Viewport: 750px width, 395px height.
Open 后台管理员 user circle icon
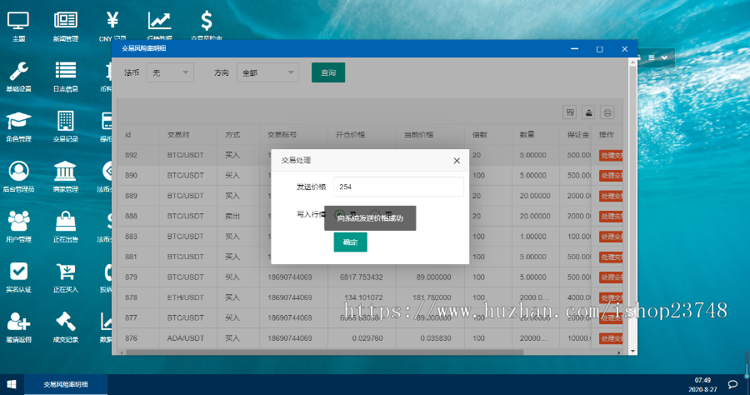pos(18,177)
